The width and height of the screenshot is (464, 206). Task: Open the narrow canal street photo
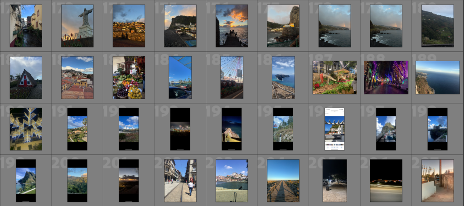(x=26, y=26)
